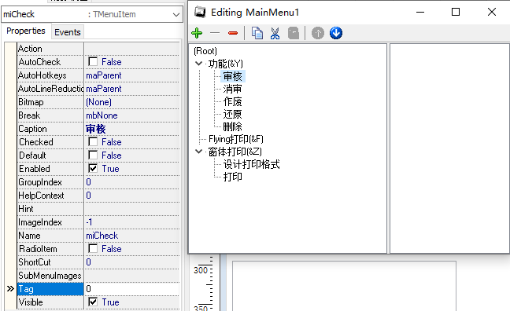510x311 pixels.
Task: Paste menu item using clipboard icon
Action: point(294,33)
